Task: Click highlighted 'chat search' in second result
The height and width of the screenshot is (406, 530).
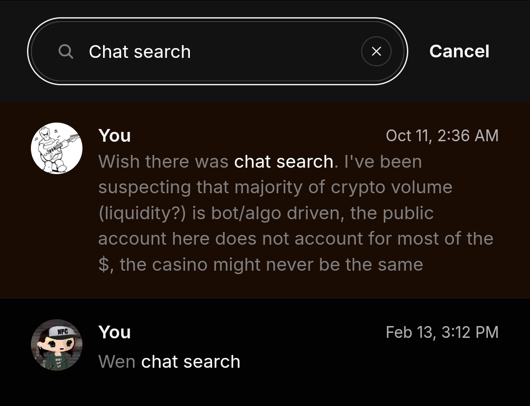Action: pos(190,362)
